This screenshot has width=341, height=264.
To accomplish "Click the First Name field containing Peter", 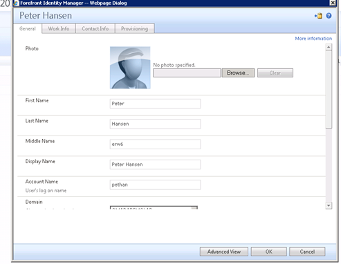I will (x=155, y=104).
